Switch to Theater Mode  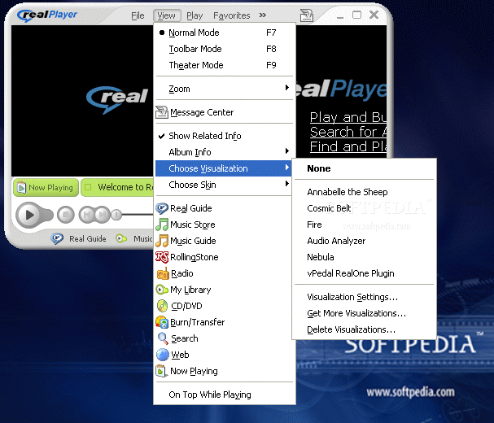tap(225, 65)
